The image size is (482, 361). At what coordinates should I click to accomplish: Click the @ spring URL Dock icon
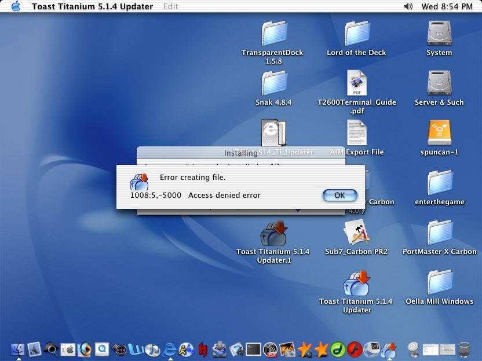click(414, 349)
